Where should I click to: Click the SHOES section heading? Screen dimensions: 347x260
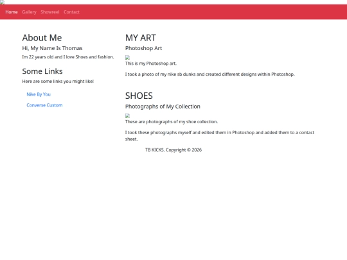(139, 96)
